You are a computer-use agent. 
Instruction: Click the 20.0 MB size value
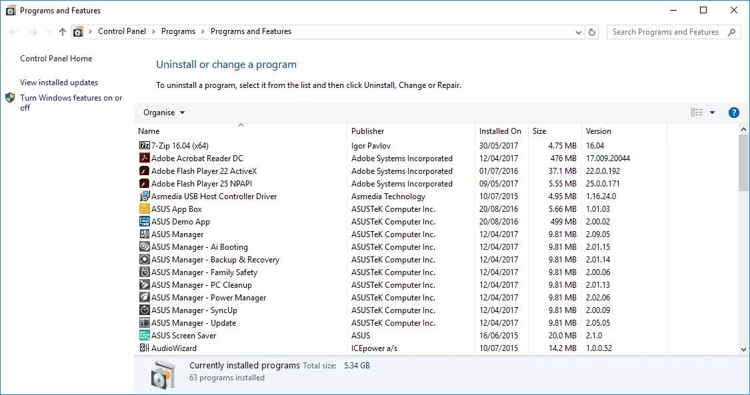click(563, 335)
